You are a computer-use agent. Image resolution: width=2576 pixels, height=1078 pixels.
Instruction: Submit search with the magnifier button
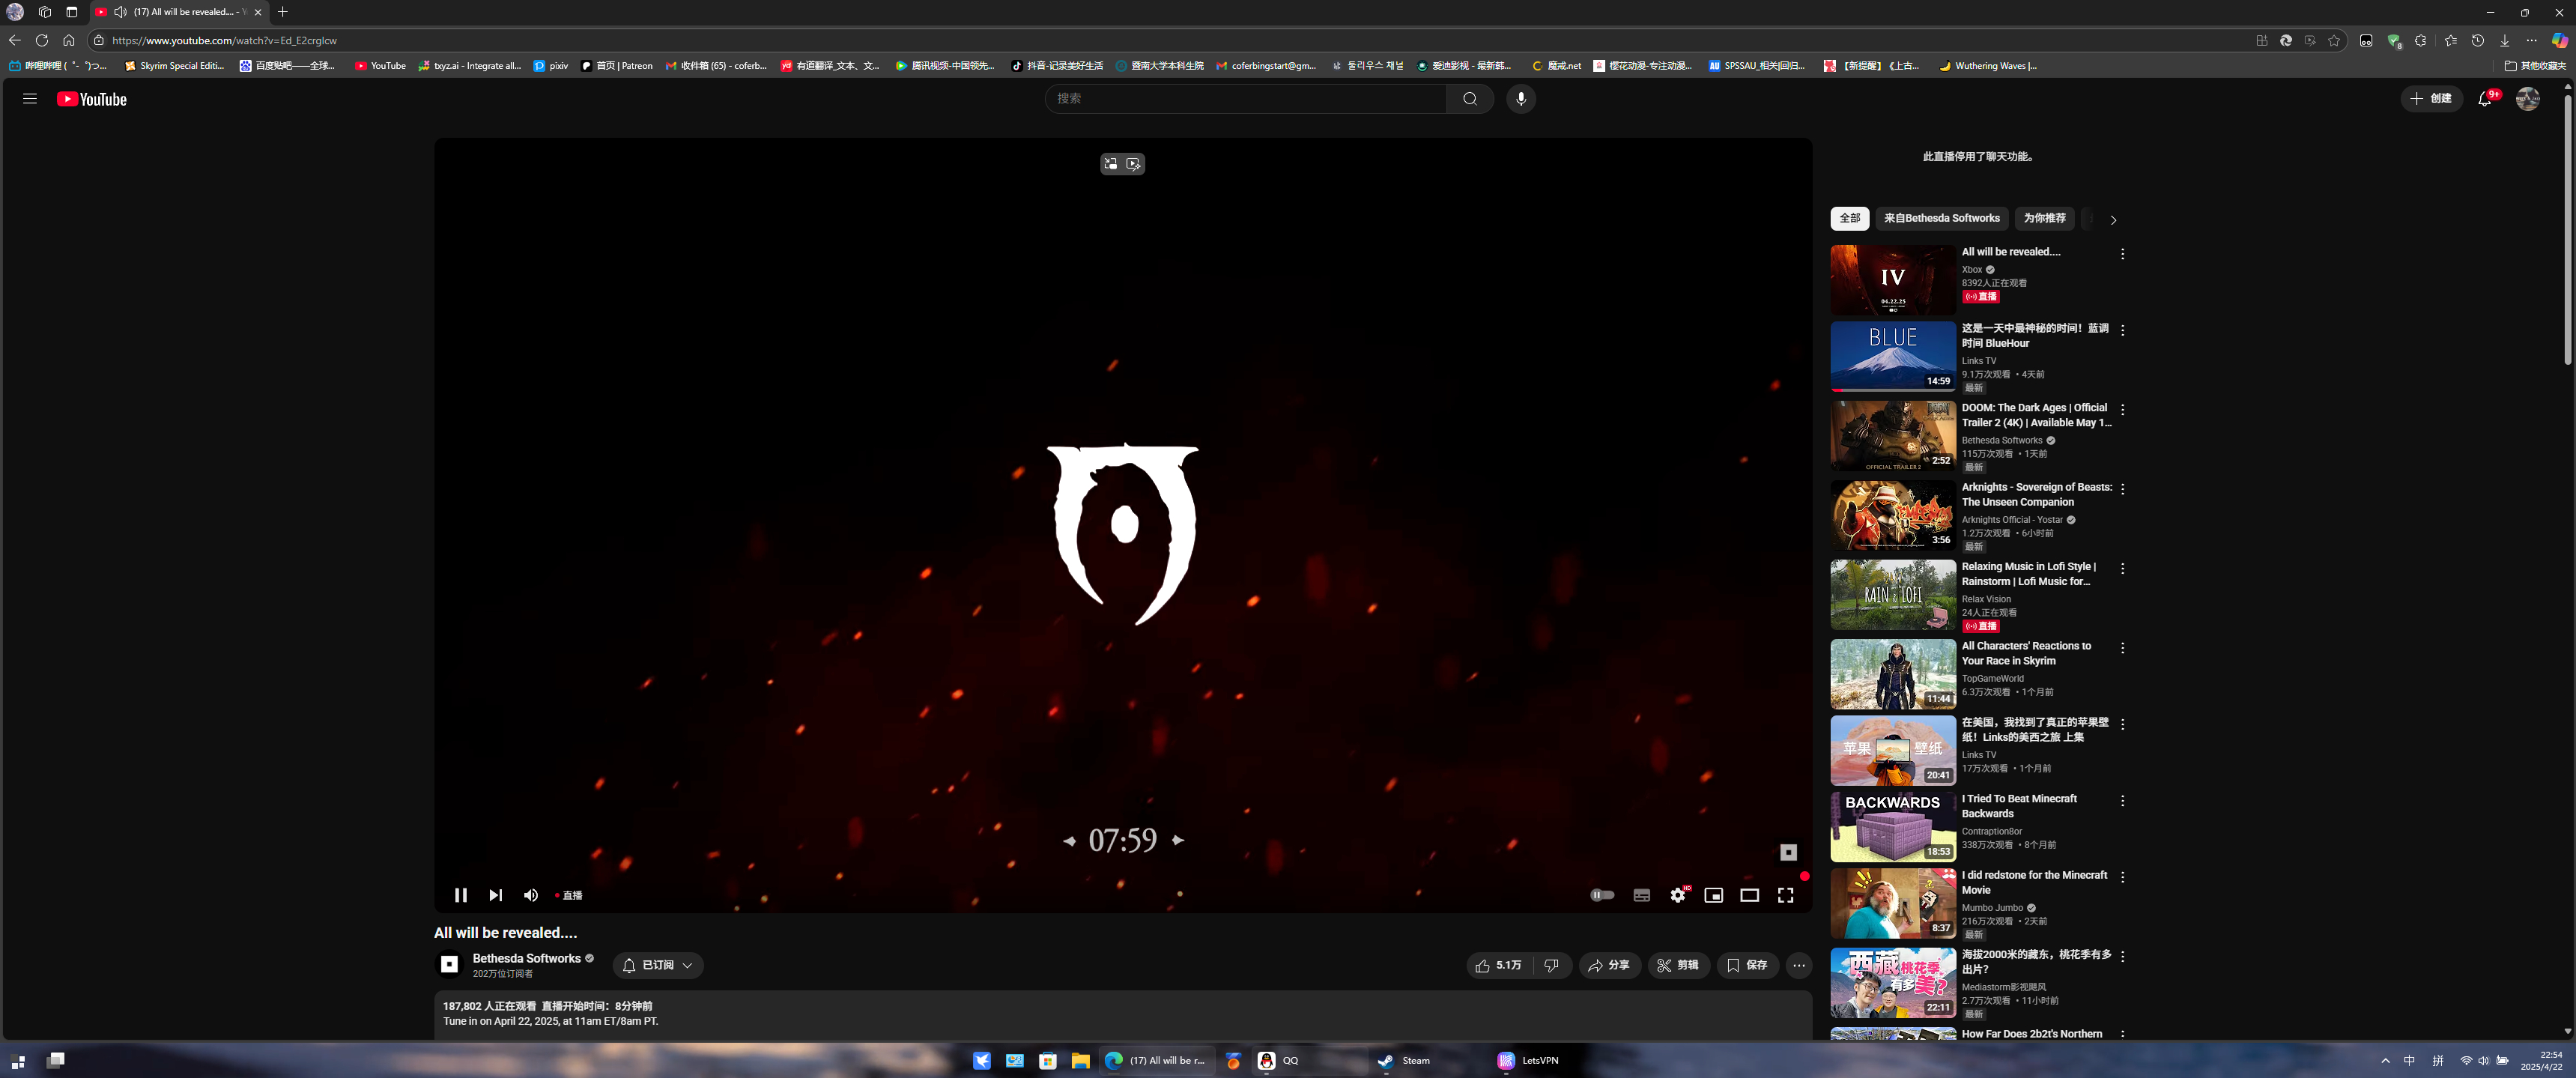[1469, 98]
